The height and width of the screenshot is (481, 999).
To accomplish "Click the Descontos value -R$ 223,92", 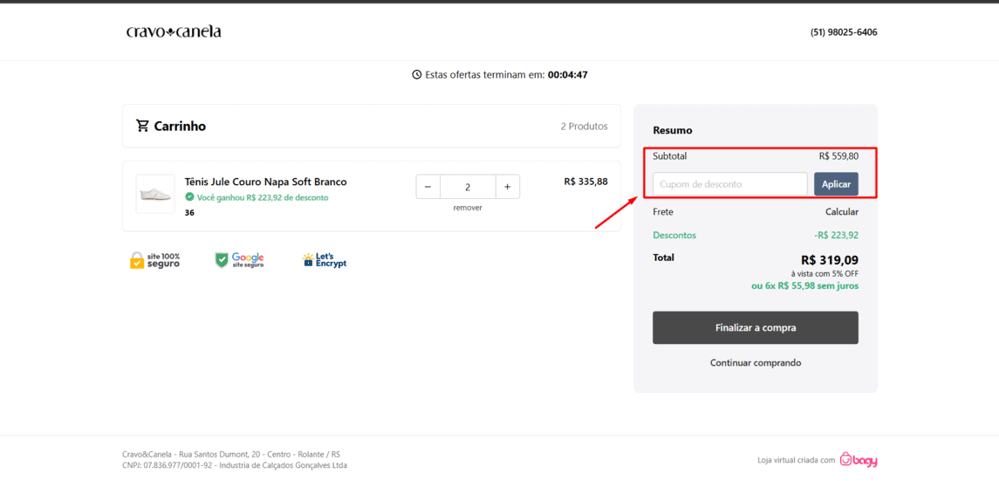I will pyautogui.click(x=836, y=235).
